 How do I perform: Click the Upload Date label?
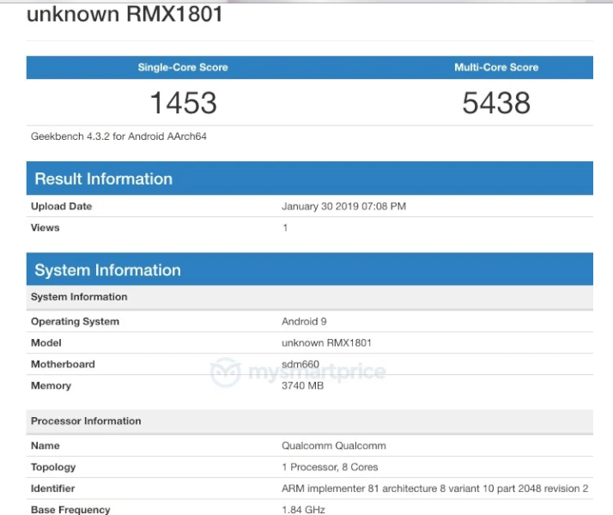[61, 206]
